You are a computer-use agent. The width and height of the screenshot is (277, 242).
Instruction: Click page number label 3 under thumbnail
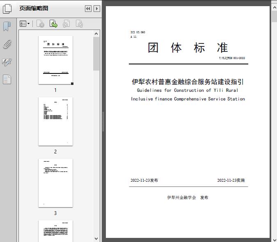click(55, 213)
